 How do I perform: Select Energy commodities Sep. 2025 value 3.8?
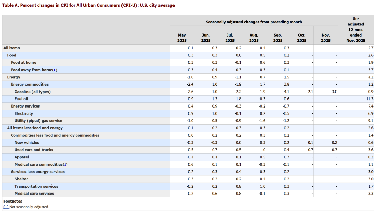point(286,84)
